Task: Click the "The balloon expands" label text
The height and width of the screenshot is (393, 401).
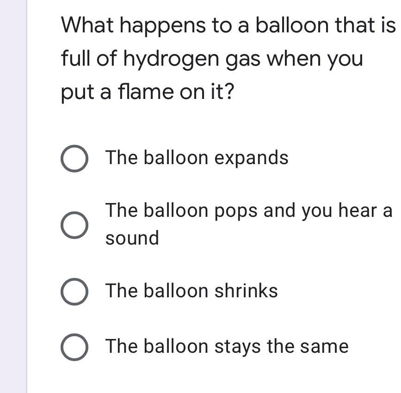Action: (197, 158)
